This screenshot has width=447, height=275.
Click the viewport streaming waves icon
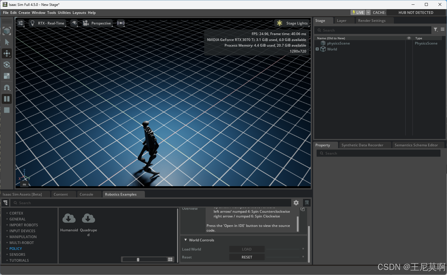[x=121, y=23]
